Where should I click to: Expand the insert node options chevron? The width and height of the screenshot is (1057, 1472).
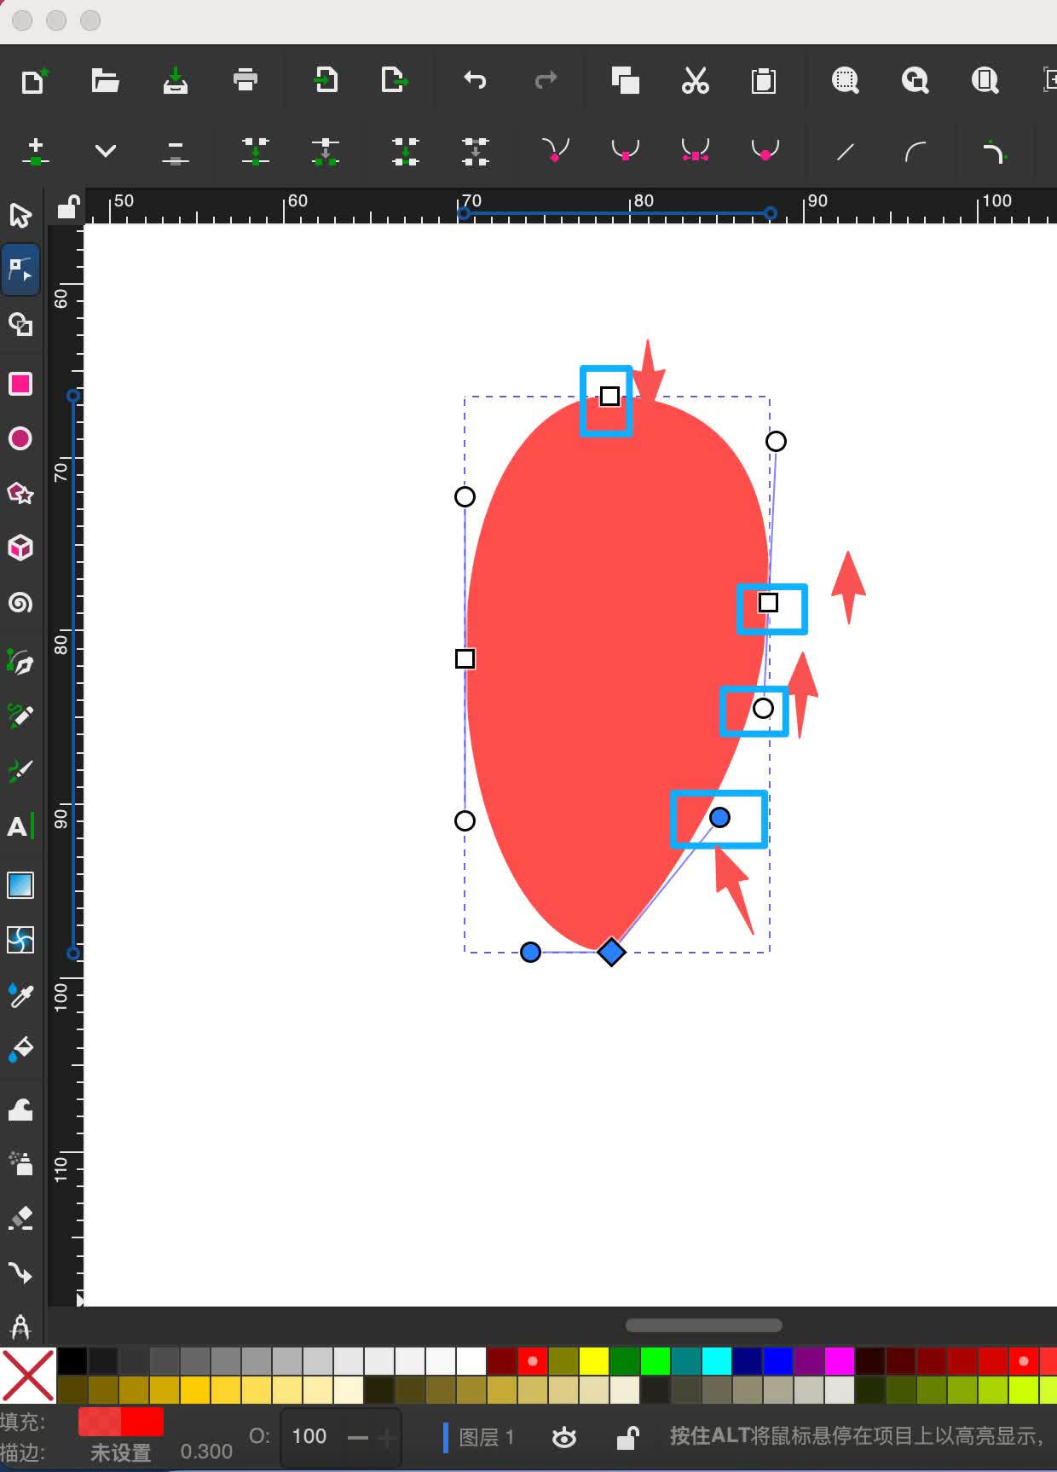tap(105, 151)
